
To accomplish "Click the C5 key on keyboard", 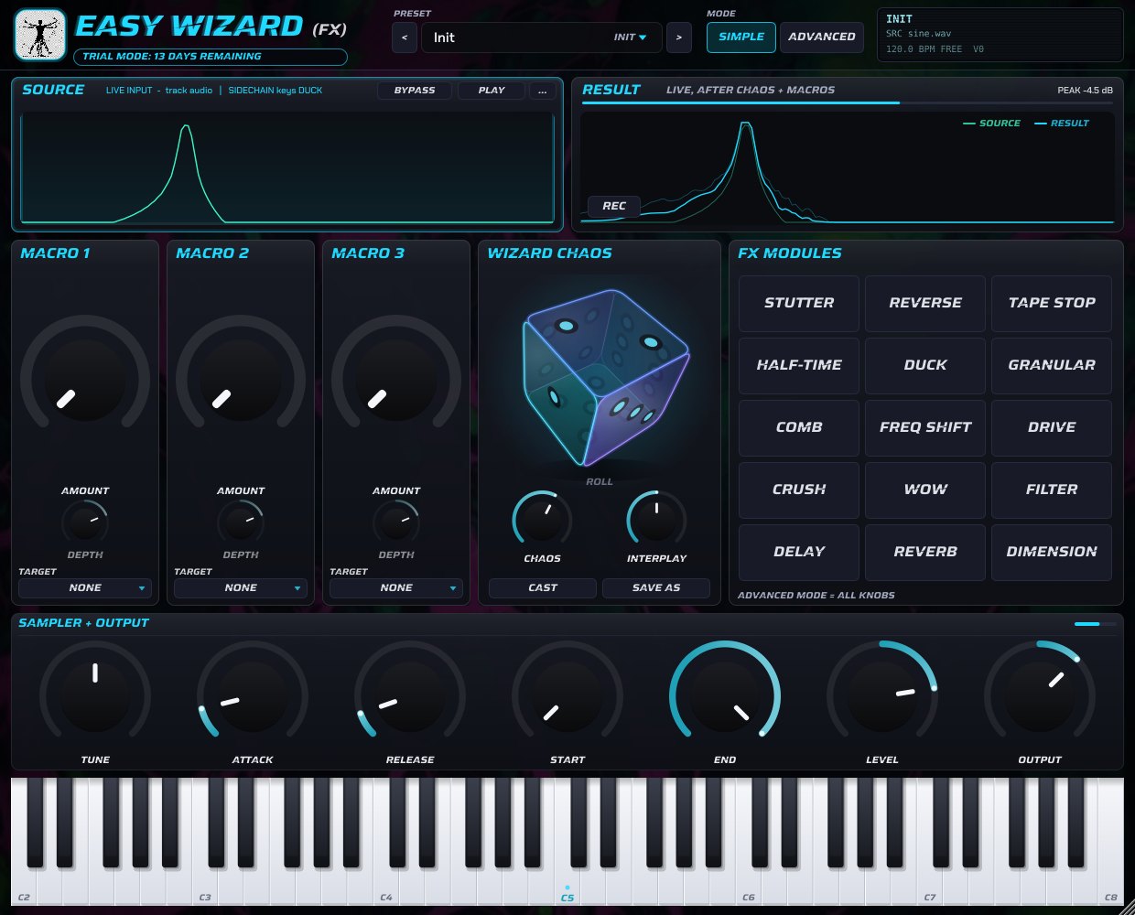I will click(x=567, y=888).
